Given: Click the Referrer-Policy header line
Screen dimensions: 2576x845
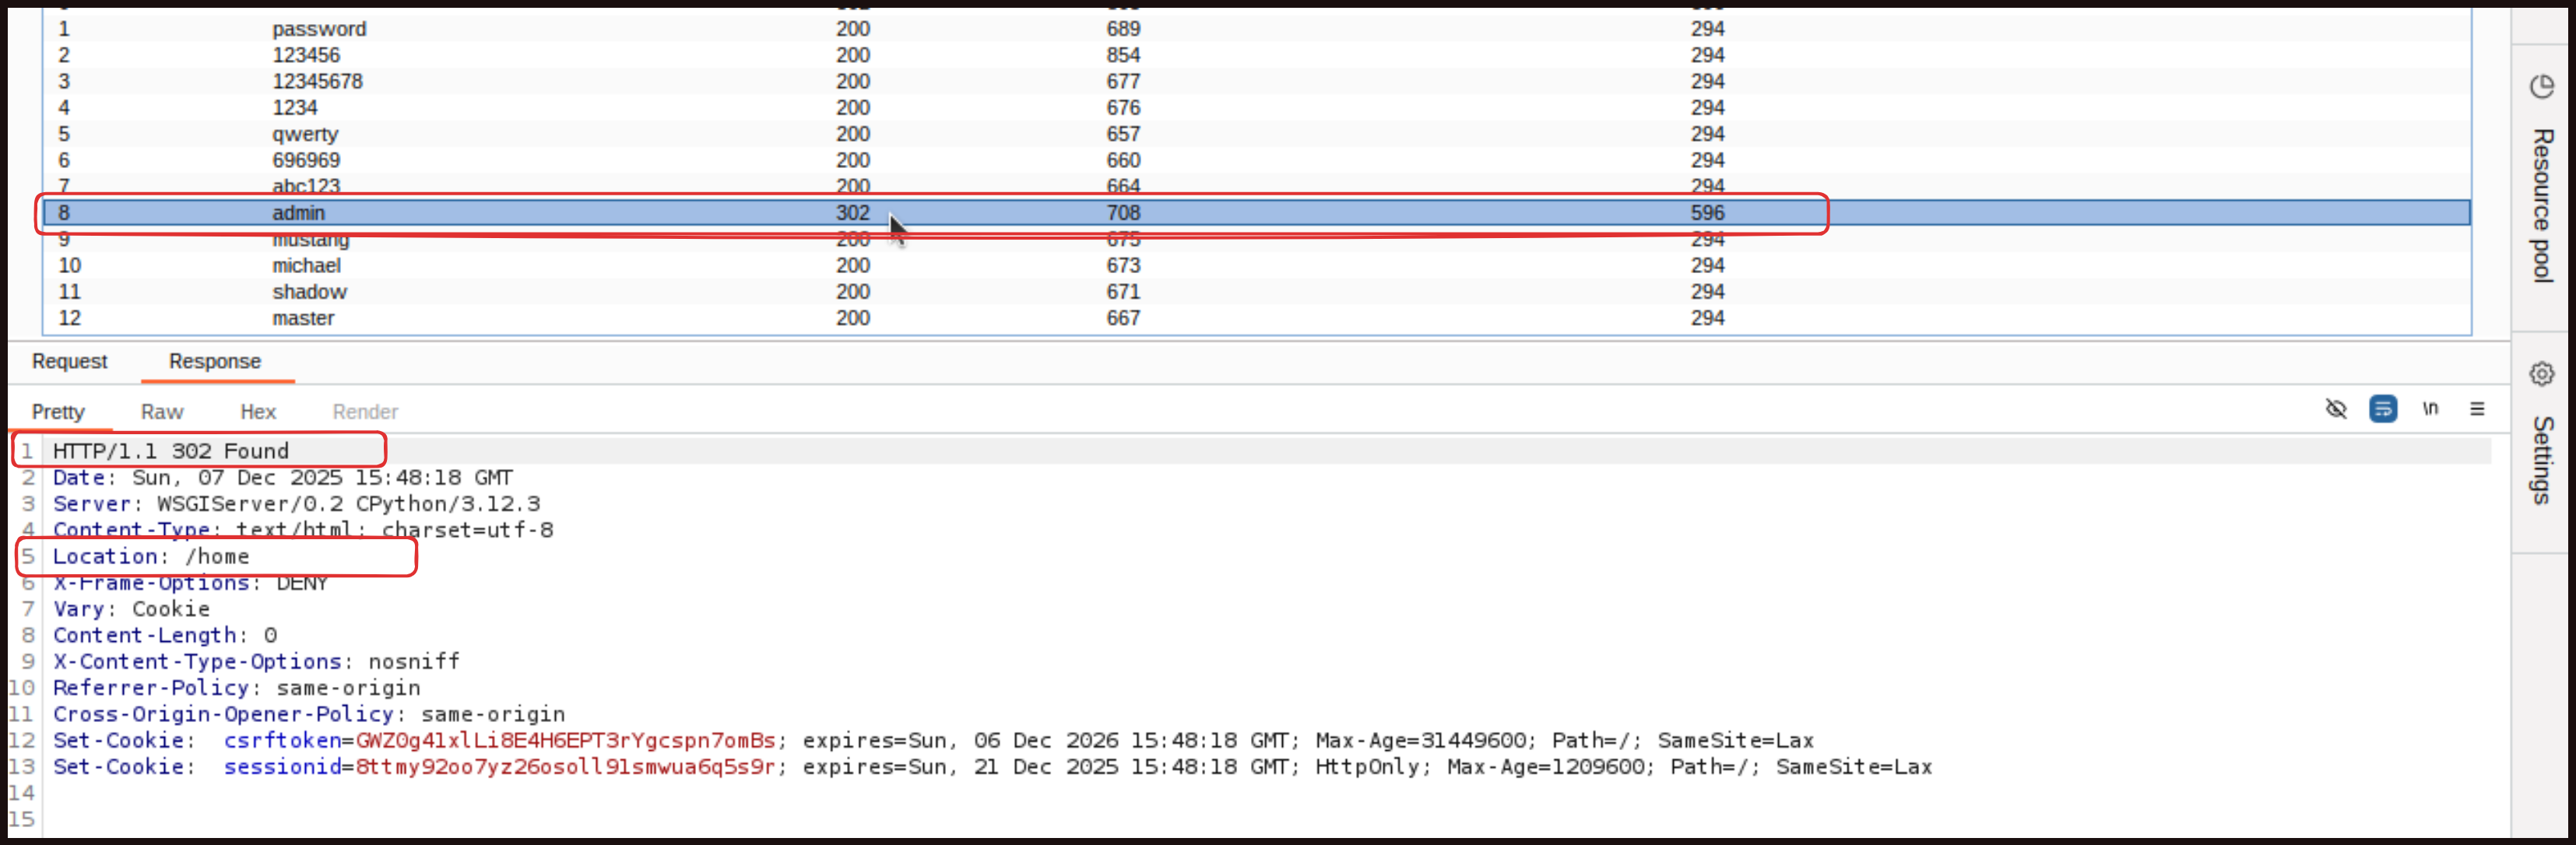Looking at the screenshot, I should (237, 688).
